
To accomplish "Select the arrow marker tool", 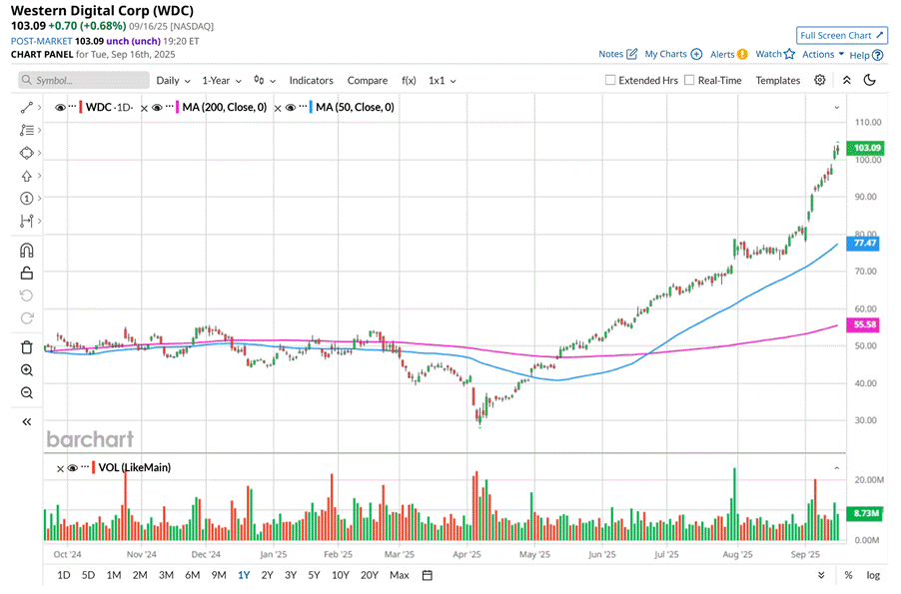I will click(x=26, y=176).
